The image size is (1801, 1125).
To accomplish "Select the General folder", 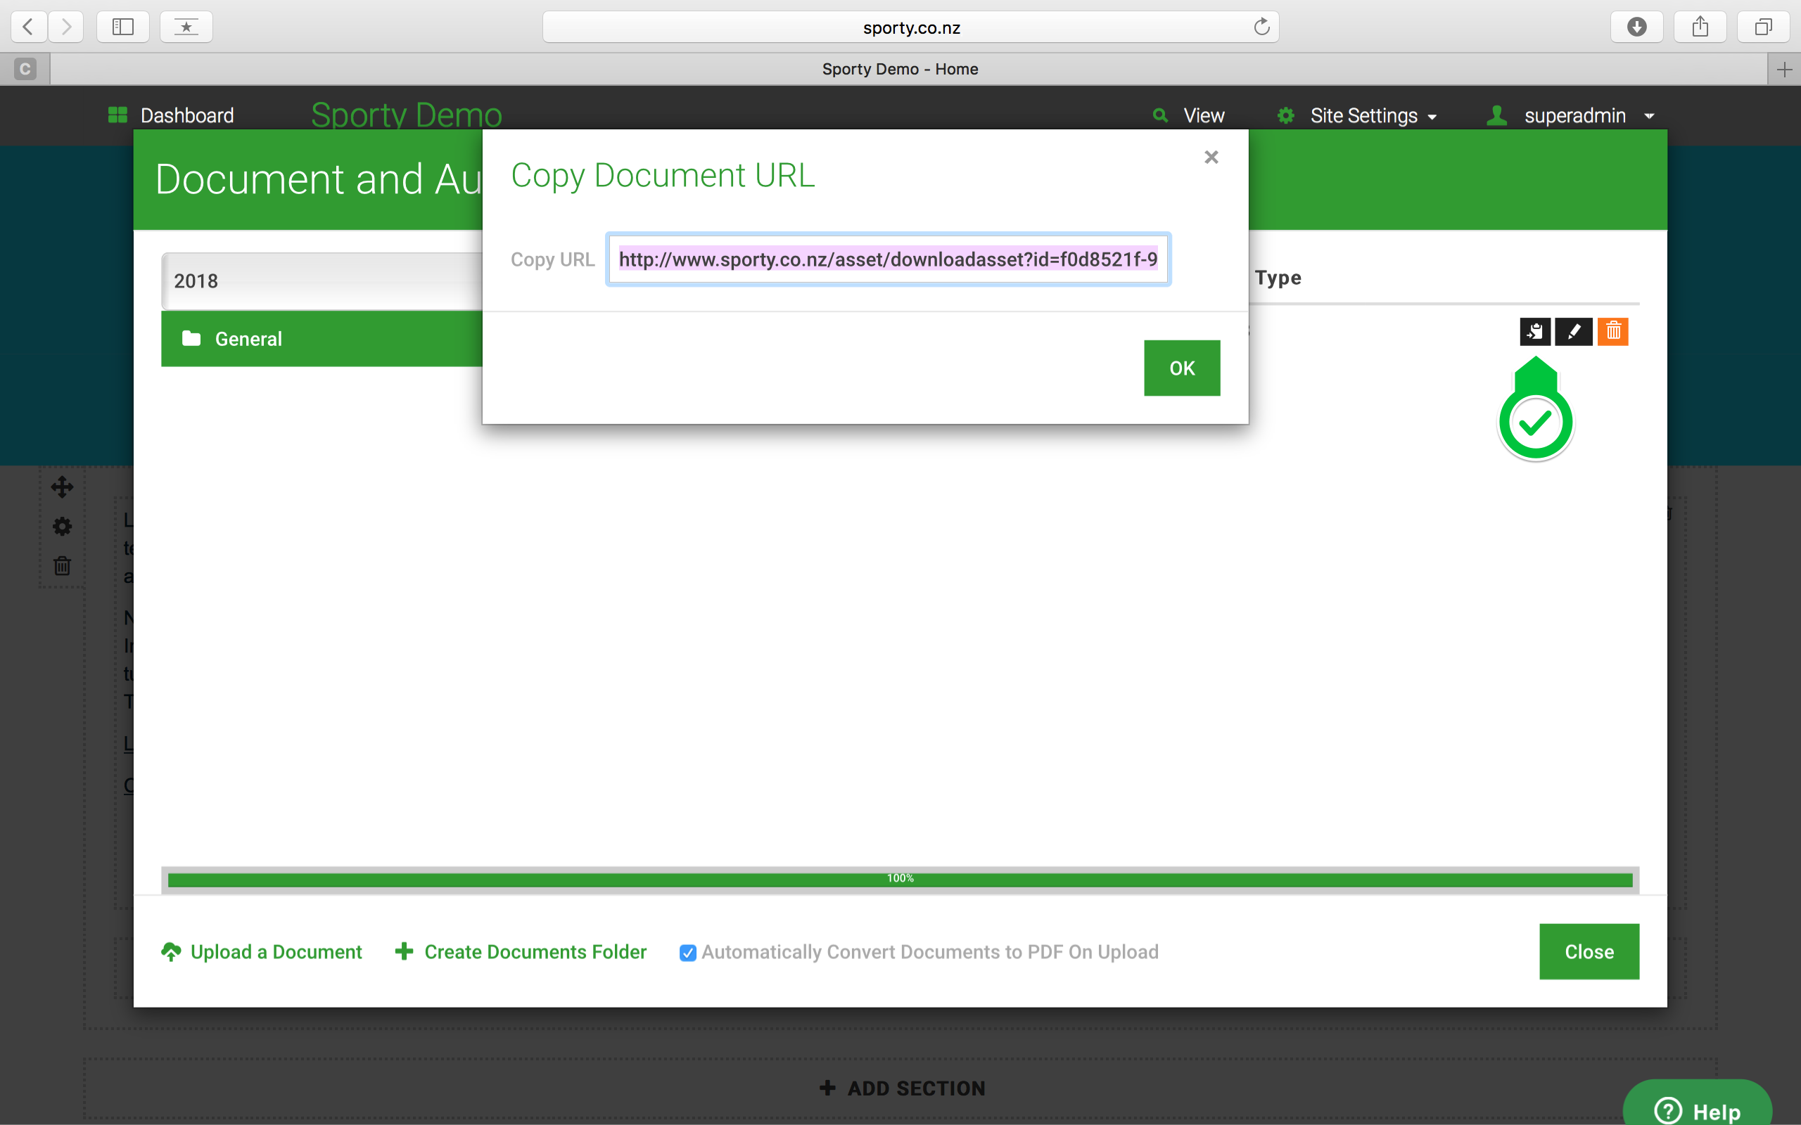I will (x=322, y=340).
